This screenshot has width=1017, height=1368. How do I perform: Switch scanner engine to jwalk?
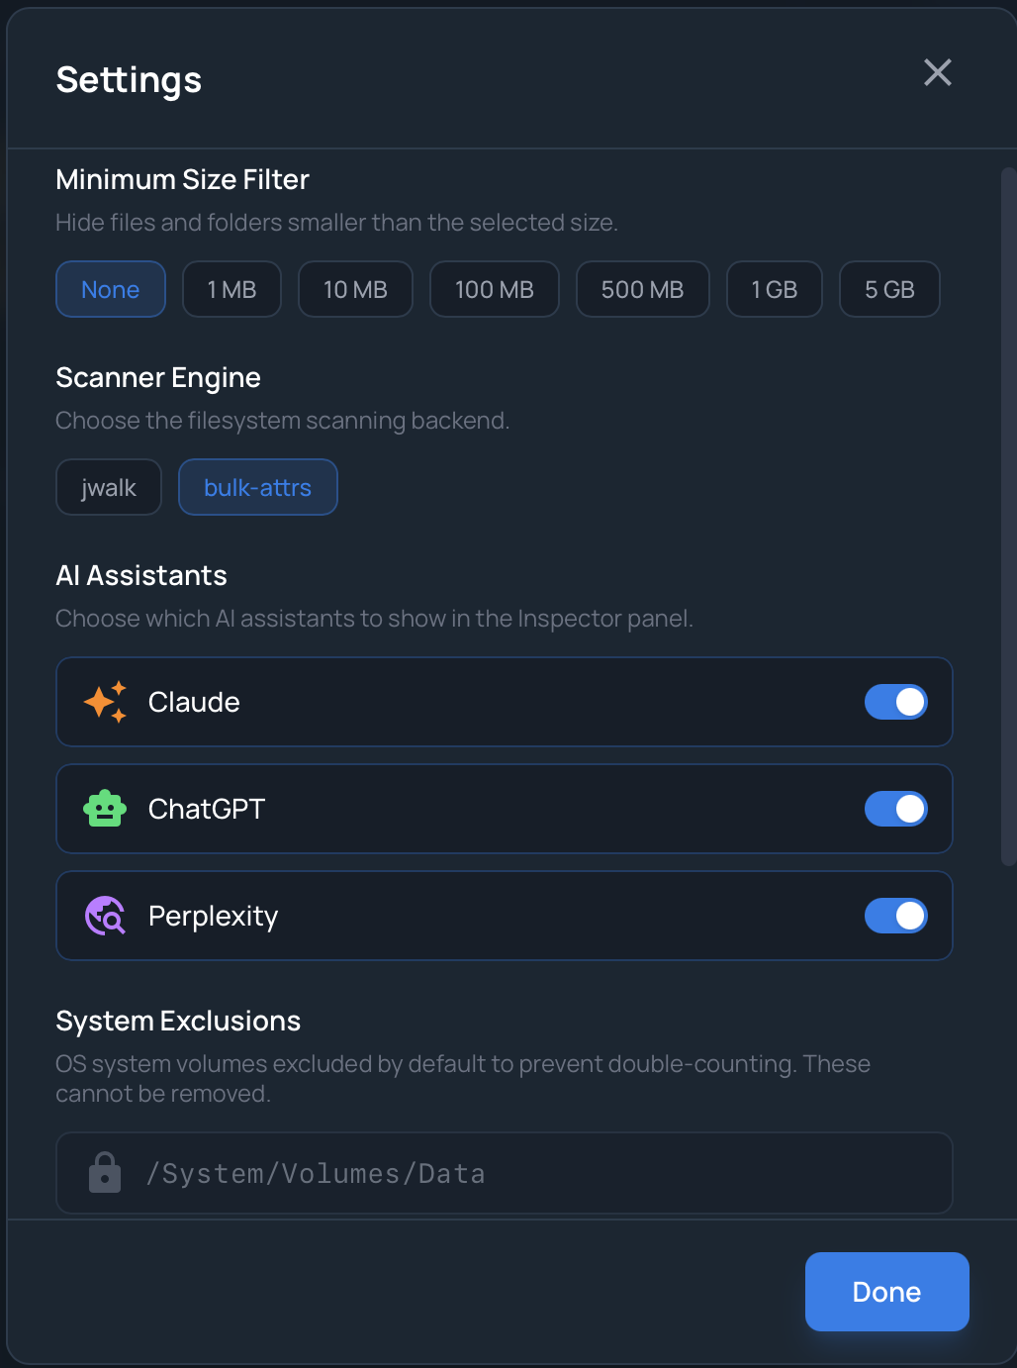pos(109,487)
